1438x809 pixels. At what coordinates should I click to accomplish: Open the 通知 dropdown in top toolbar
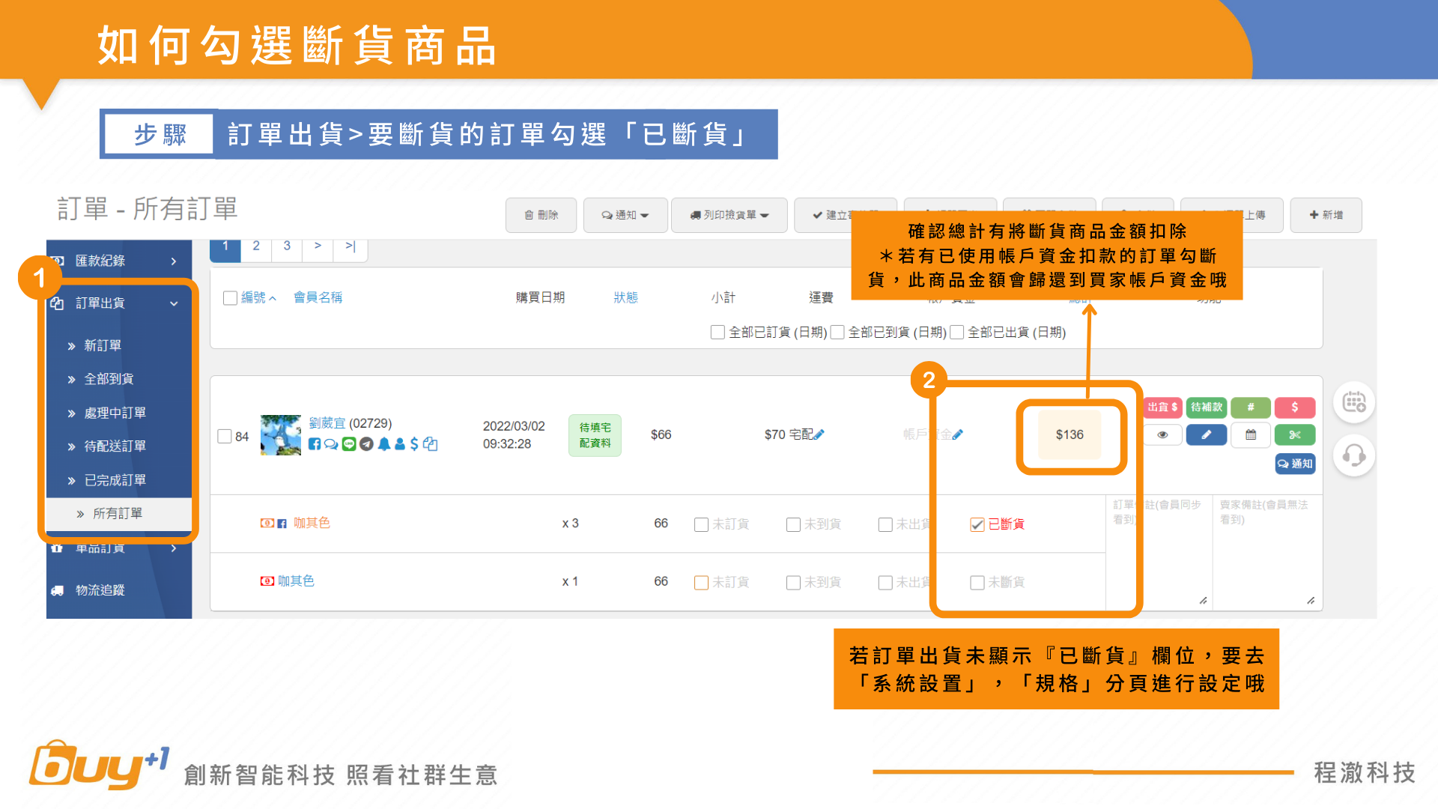pos(625,216)
